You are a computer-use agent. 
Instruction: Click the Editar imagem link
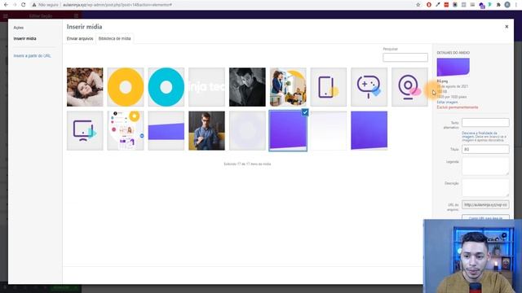coord(447,103)
